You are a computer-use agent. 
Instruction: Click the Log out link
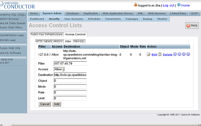point(168,5)
